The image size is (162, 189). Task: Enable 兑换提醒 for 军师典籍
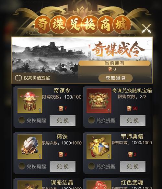tap(91, 166)
